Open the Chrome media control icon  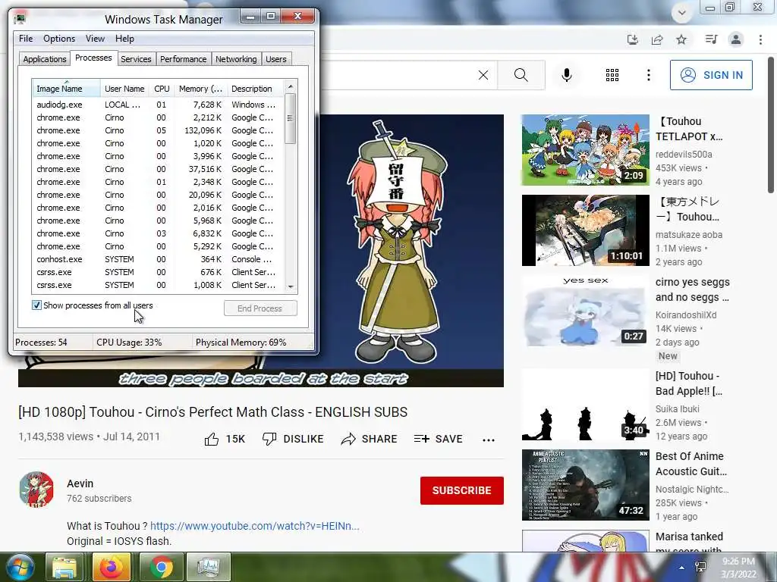pyautogui.click(x=711, y=39)
